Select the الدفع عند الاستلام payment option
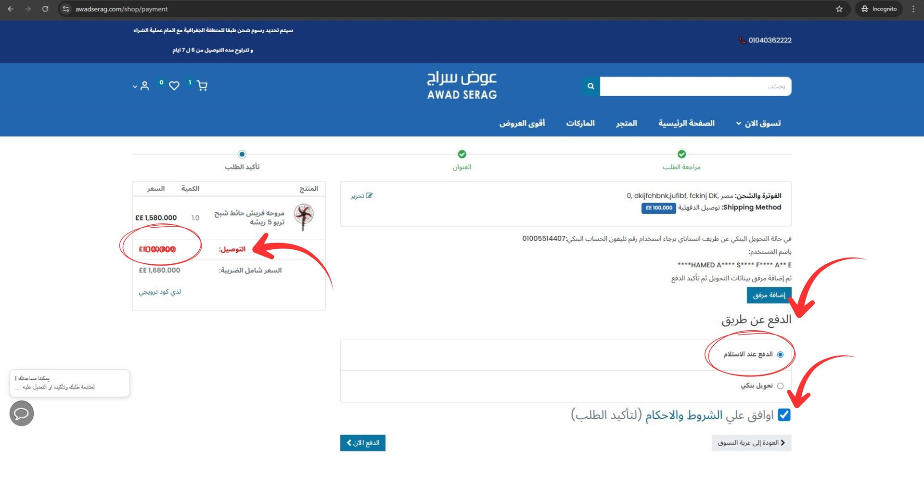This screenshot has width=924, height=477. pyautogui.click(x=780, y=354)
